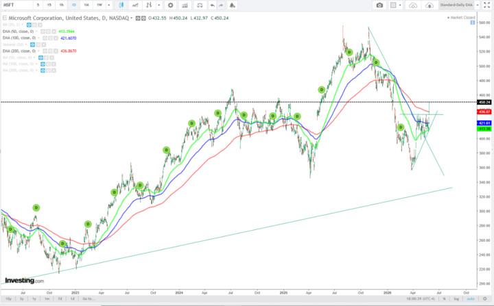Image resolution: width=494 pixels, height=306 pixels.
Task: Expand more time intervals dropdown arrow
Action: point(109,5)
